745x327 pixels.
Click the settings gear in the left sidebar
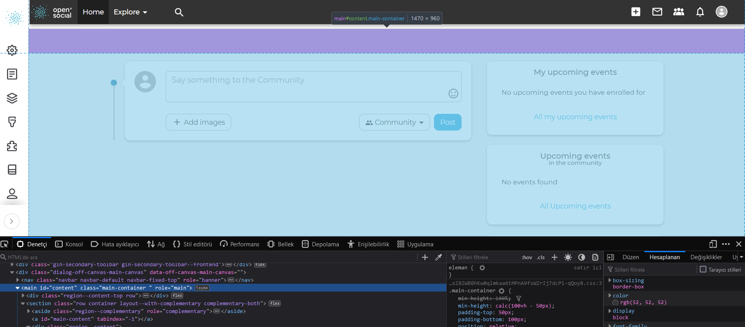click(12, 50)
